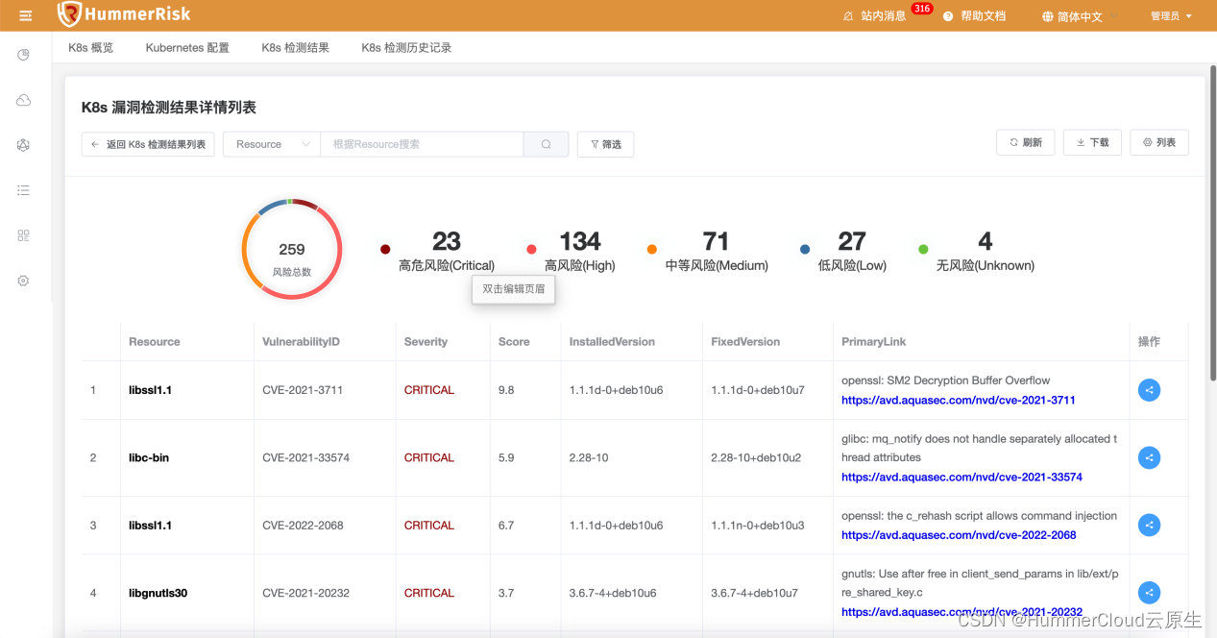Click the blue Low risk legend dot
The image size is (1217, 638).
805,250
